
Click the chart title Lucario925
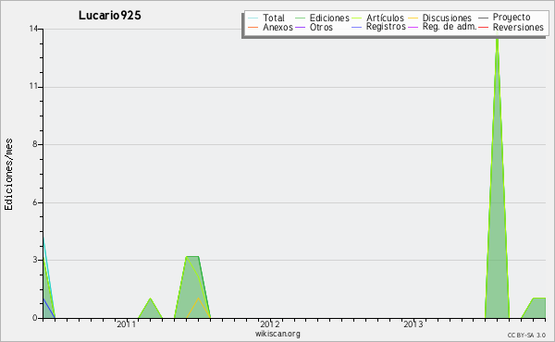pos(110,16)
